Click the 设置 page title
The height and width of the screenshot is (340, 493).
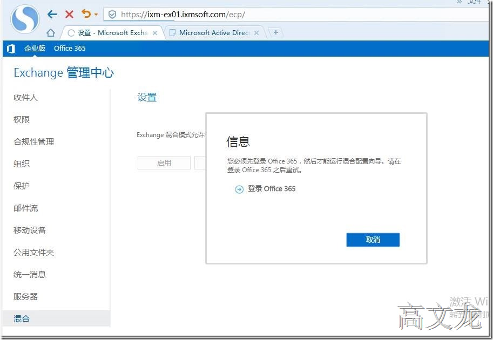click(147, 97)
